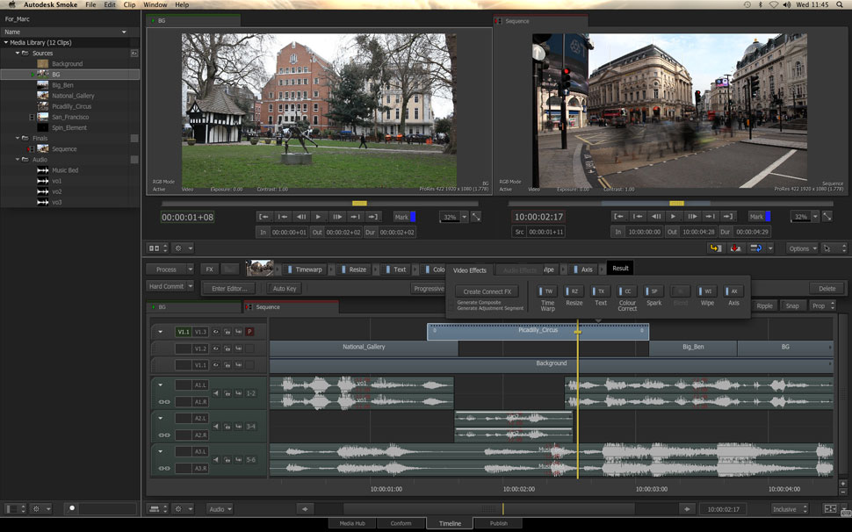Add a Colour Correct effect
The height and width of the screenshot is (532, 852).
point(627,291)
